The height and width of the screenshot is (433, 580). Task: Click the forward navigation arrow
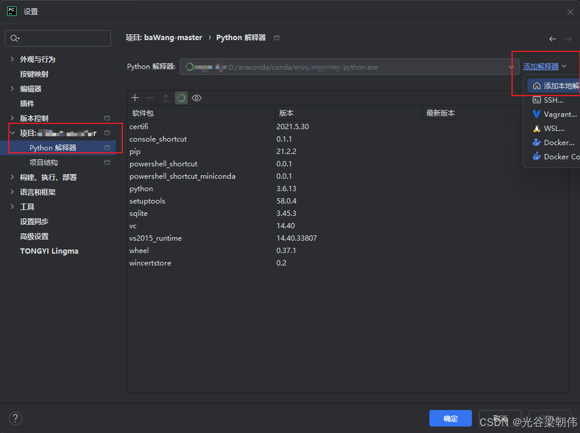pyautogui.click(x=568, y=39)
